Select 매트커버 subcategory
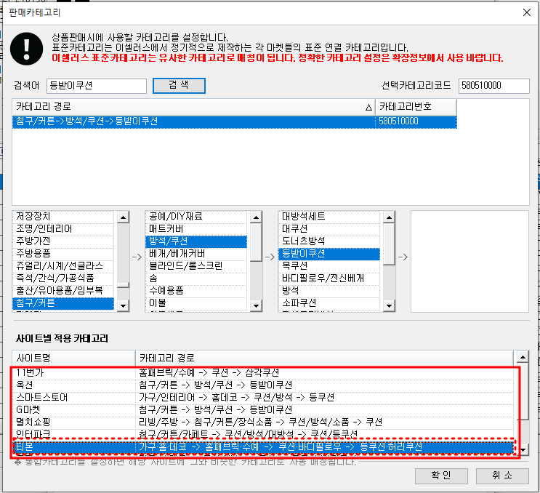This screenshot has width=540, height=493. [x=196, y=229]
